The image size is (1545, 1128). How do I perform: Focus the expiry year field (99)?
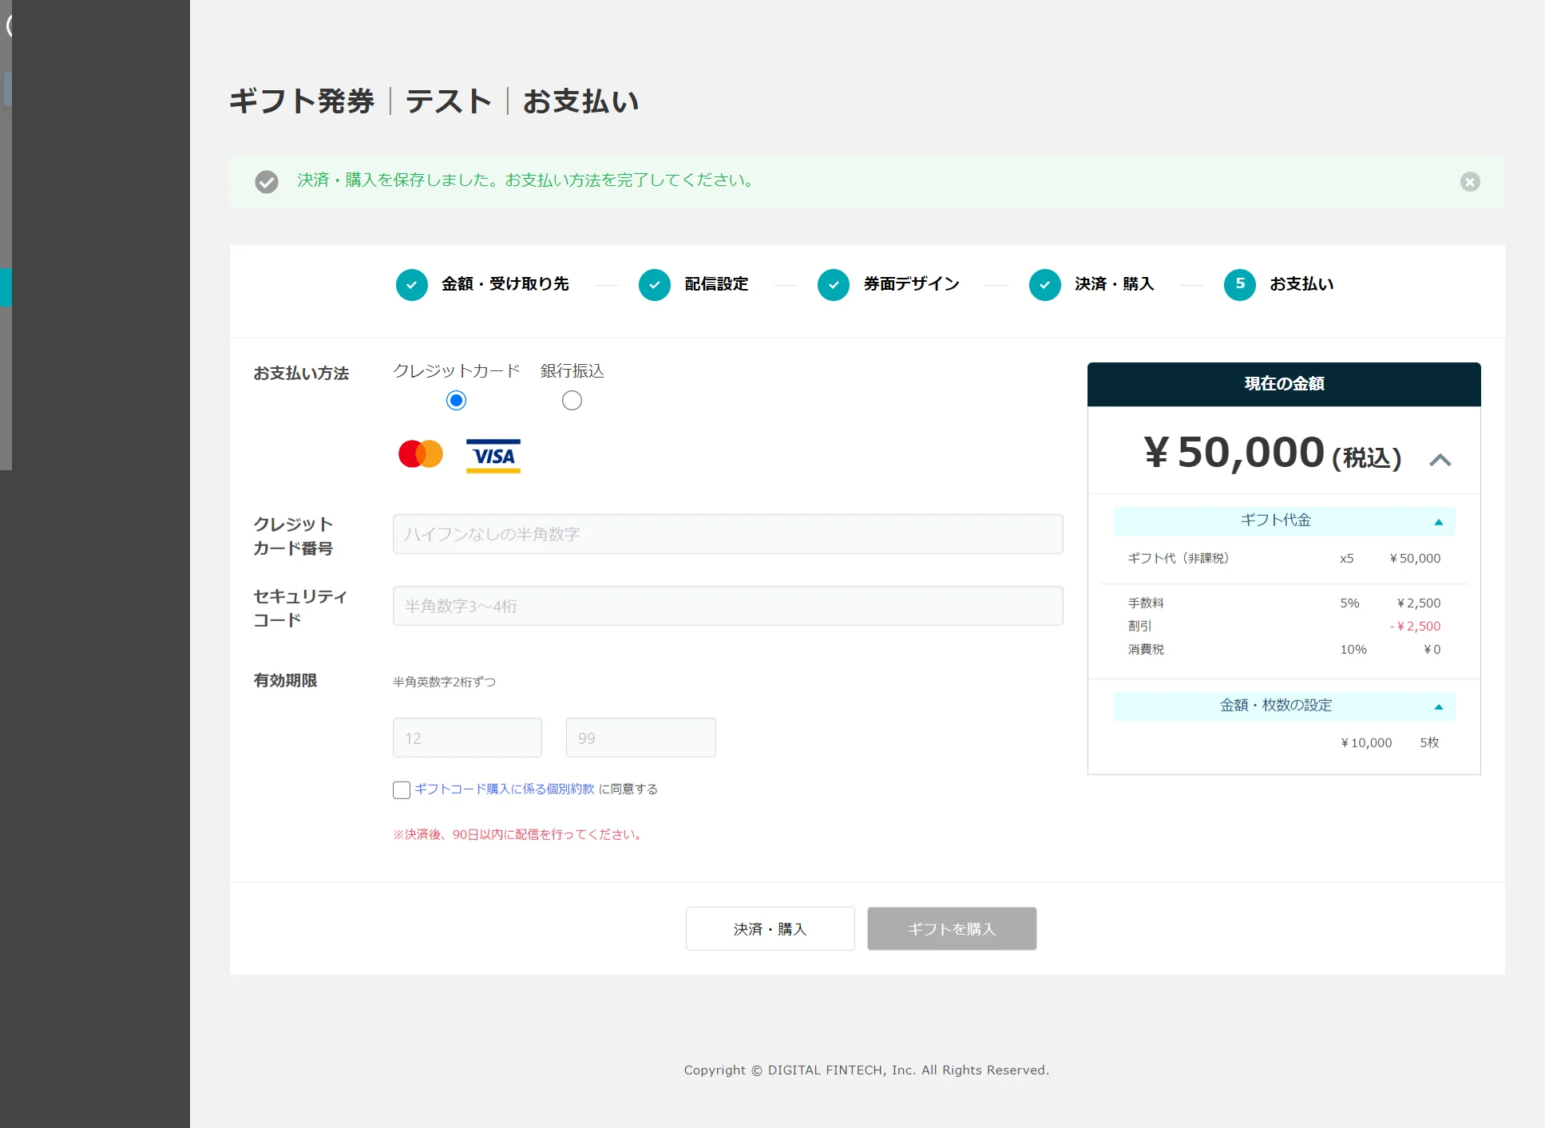click(640, 738)
